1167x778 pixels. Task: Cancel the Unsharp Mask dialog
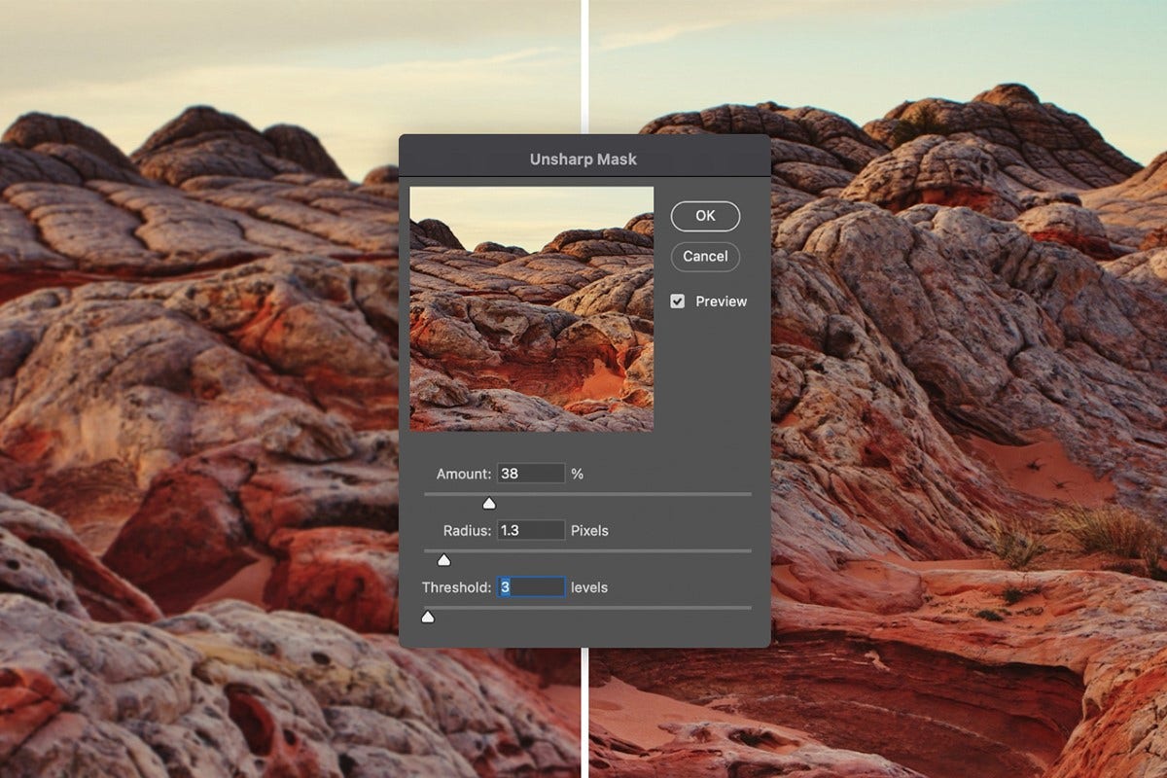pyautogui.click(x=705, y=257)
